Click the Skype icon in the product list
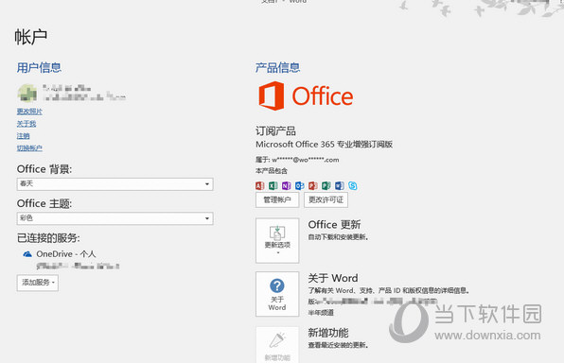564x363 pixels. pyautogui.click(x=353, y=185)
